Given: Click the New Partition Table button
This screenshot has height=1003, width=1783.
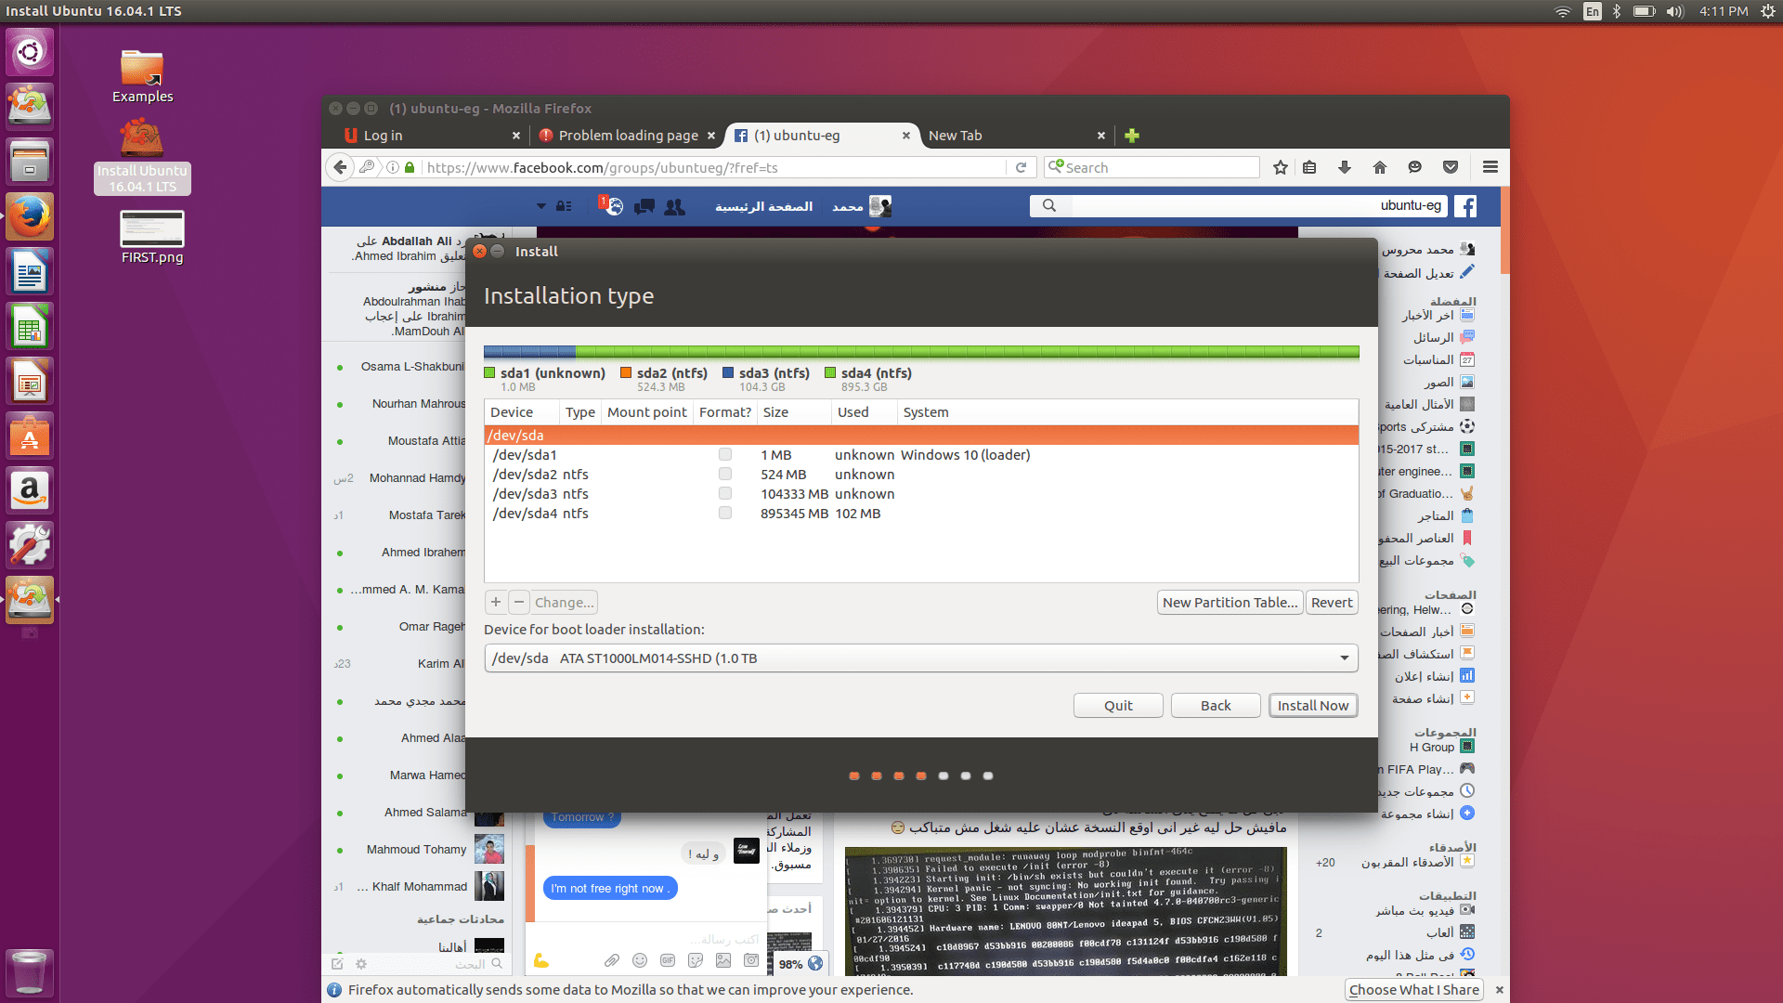Looking at the screenshot, I should click(1230, 602).
